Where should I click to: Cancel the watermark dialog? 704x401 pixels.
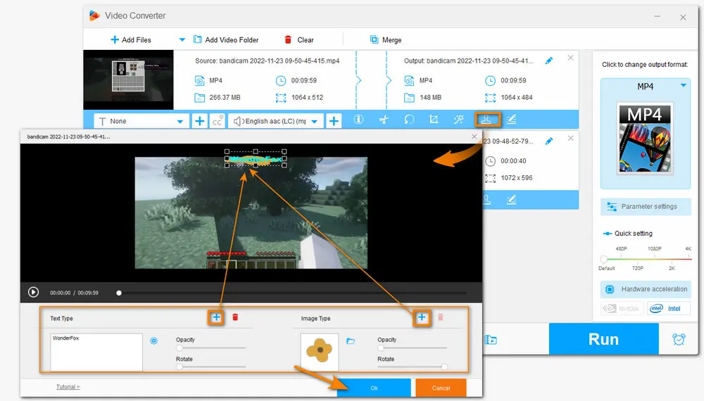tap(441, 388)
